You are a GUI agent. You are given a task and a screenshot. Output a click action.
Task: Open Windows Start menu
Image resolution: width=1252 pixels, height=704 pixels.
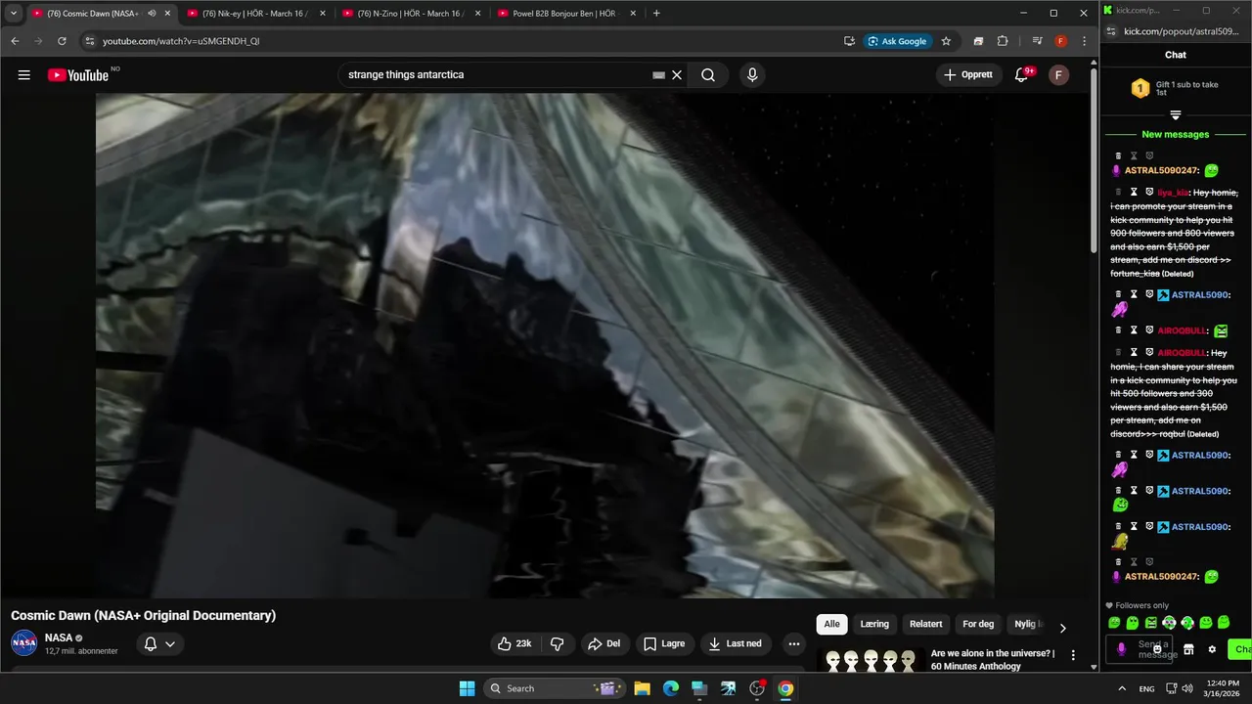click(467, 688)
